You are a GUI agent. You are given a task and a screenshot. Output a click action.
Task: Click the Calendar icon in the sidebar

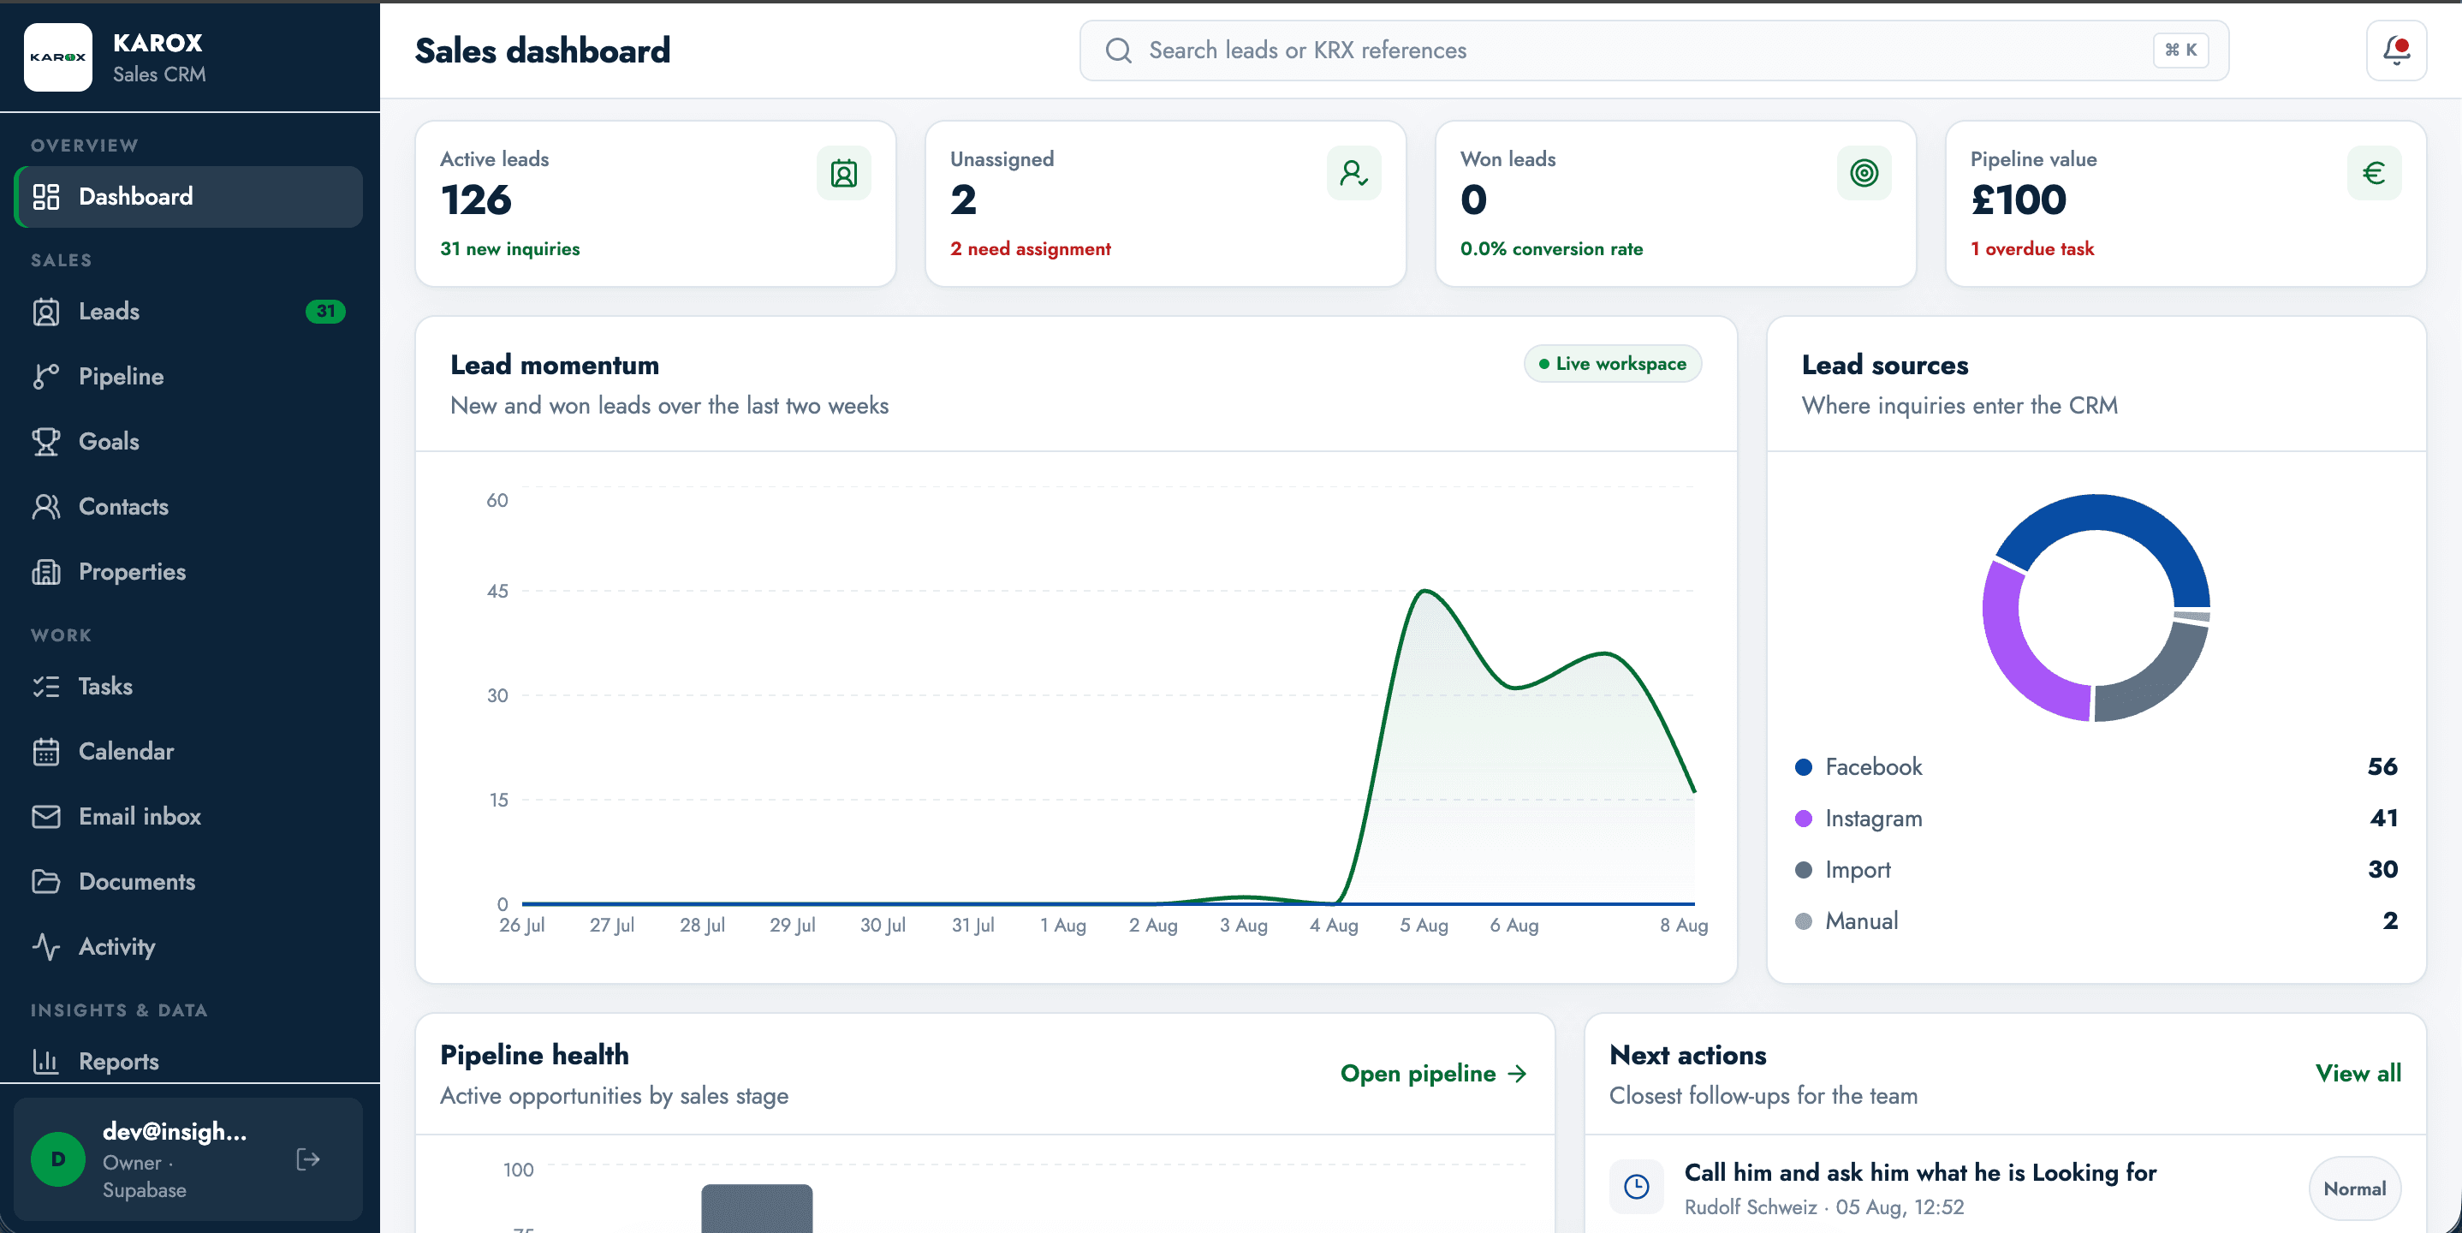pos(46,751)
